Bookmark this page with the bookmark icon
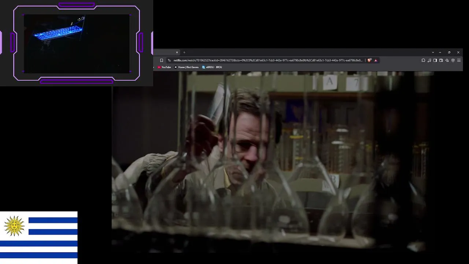 tap(162, 60)
